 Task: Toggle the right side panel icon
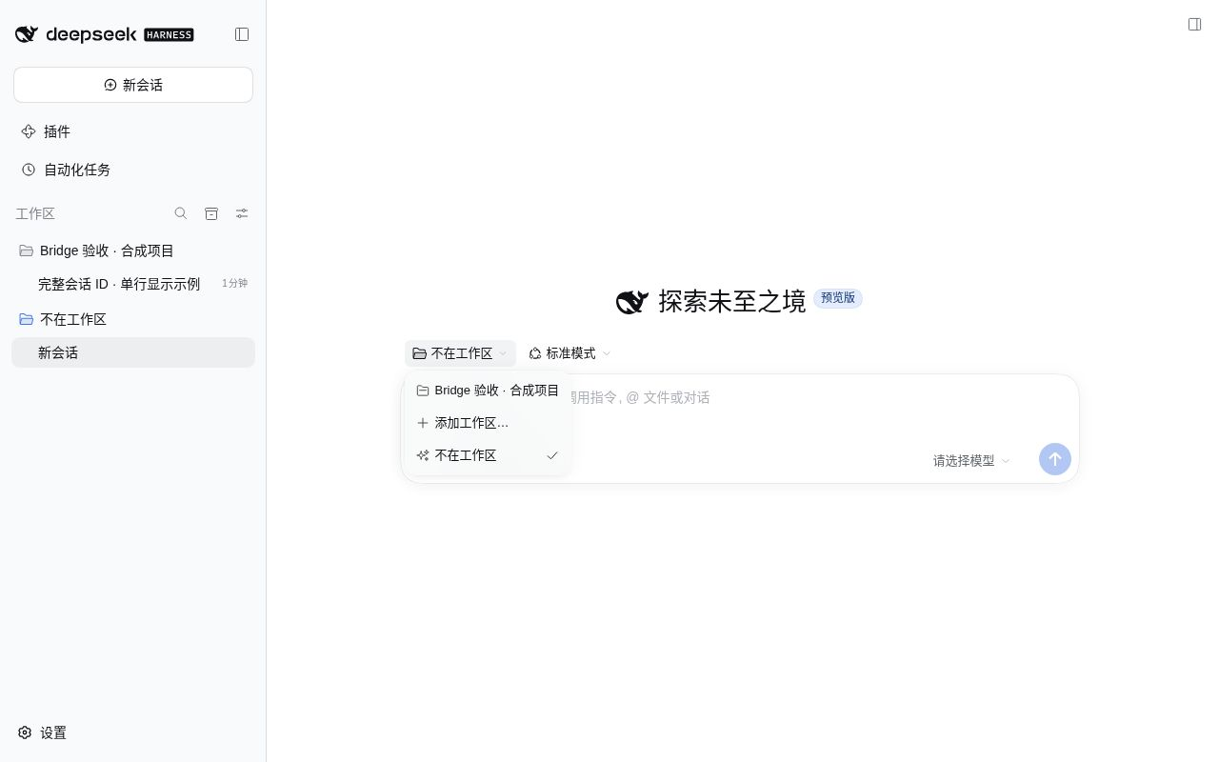point(1194,25)
